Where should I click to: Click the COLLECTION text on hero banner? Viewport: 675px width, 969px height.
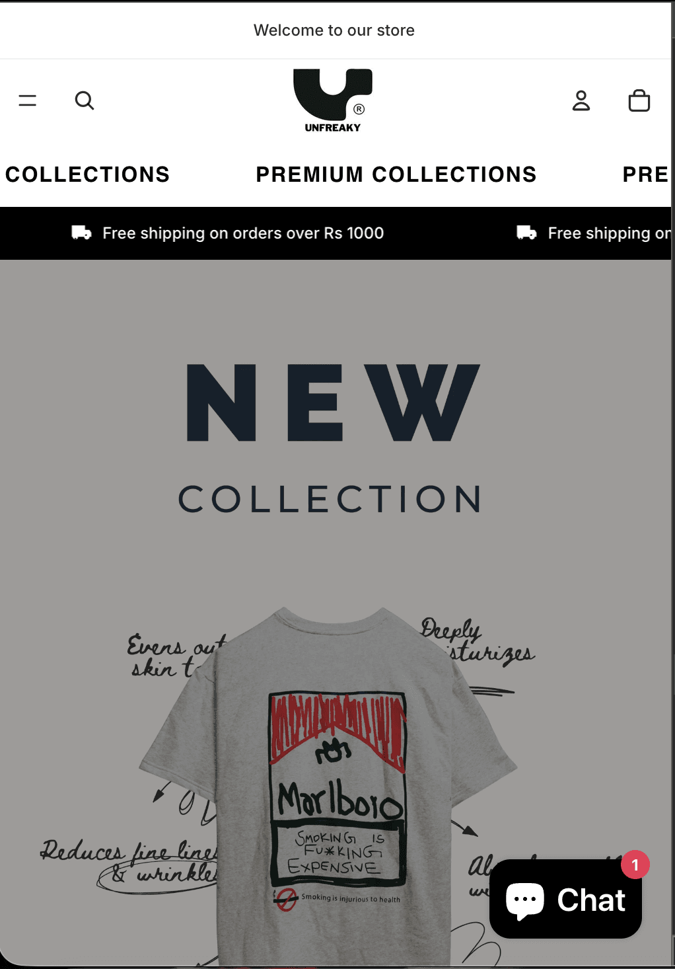[330, 499]
